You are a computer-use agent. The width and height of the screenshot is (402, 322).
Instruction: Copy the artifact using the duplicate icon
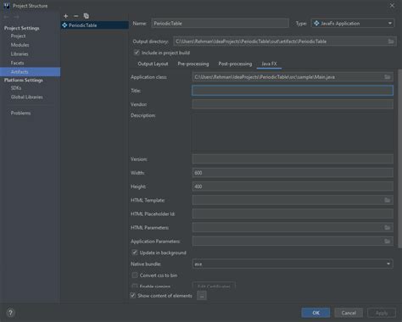[x=87, y=16]
